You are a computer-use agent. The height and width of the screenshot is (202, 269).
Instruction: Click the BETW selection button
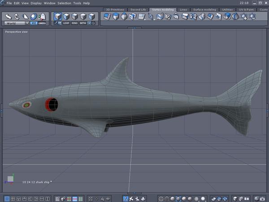(x=83, y=23)
